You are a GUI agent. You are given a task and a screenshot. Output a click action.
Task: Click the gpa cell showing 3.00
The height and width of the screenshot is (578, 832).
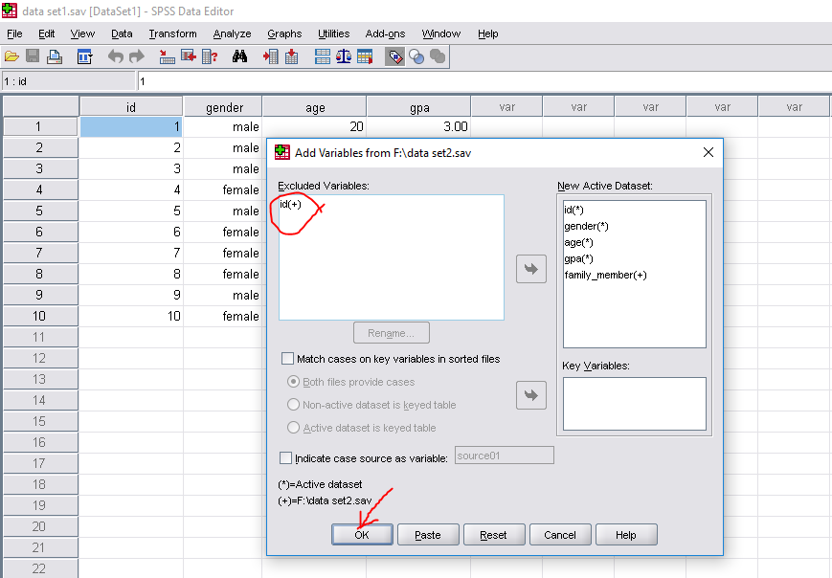click(x=419, y=126)
